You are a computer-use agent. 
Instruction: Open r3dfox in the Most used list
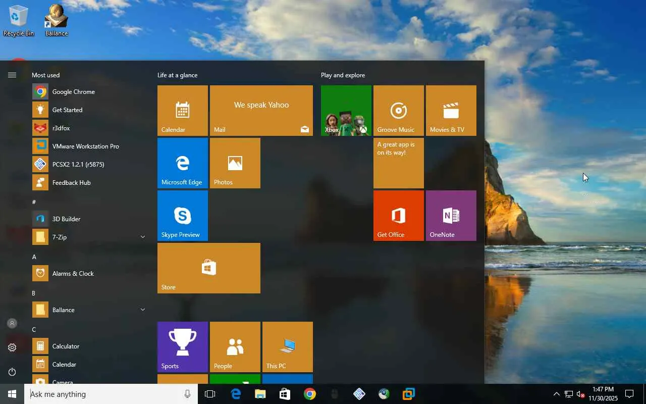click(x=89, y=128)
